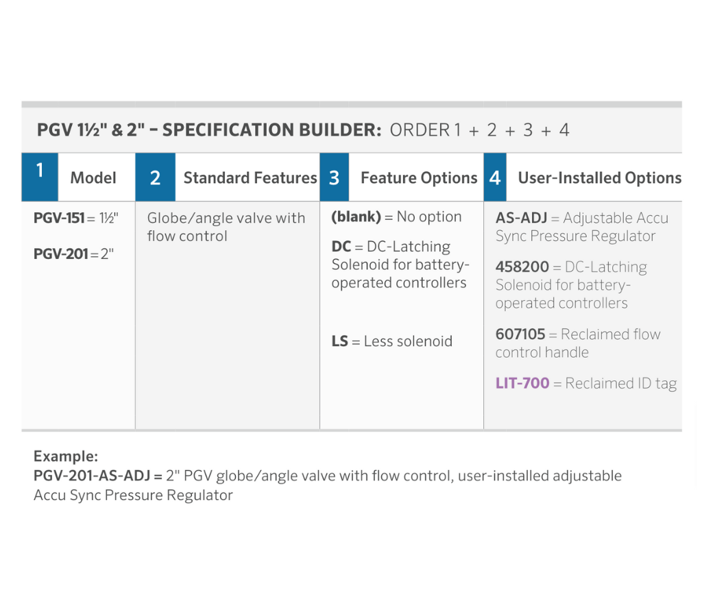
Task: Click the blue number 3 box
Action: click(334, 177)
